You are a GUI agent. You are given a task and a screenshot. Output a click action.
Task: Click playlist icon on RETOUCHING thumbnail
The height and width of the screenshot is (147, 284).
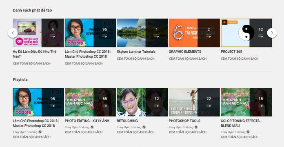click(x=157, y=106)
